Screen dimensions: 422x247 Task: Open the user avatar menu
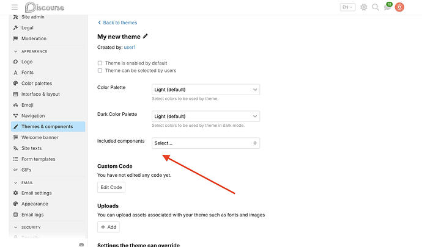click(x=399, y=7)
